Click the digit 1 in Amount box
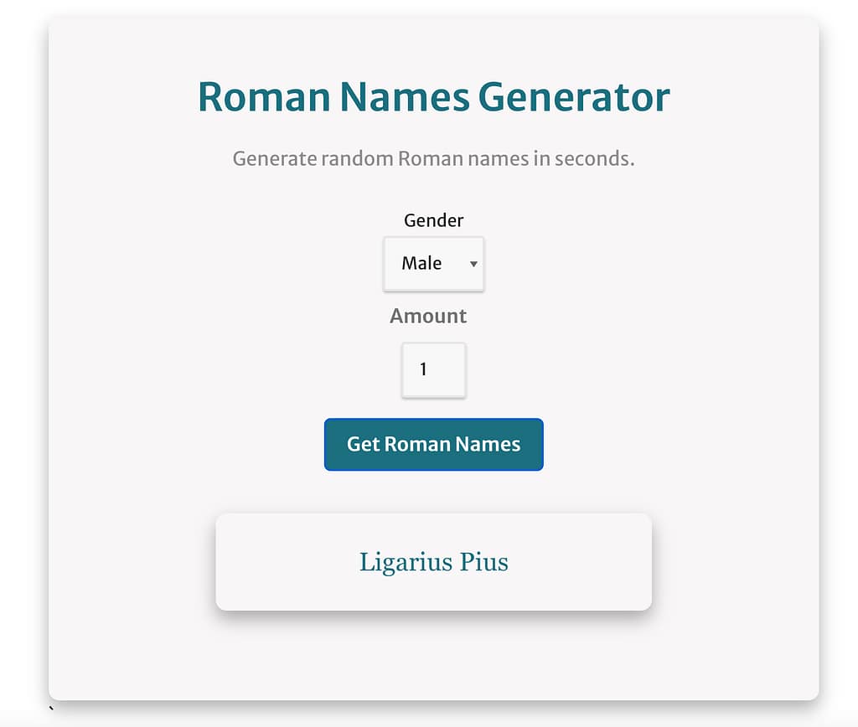858x727 pixels. (424, 369)
